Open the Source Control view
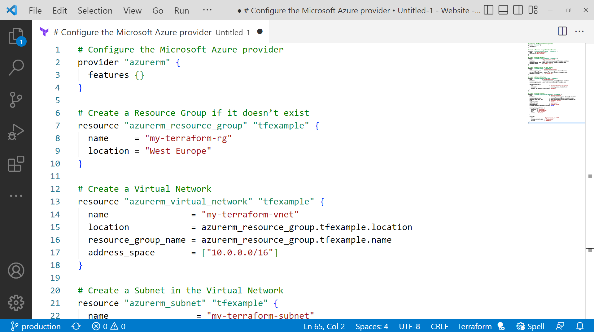Image resolution: width=594 pixels, height=332 pixels. (x=16, y=100)
